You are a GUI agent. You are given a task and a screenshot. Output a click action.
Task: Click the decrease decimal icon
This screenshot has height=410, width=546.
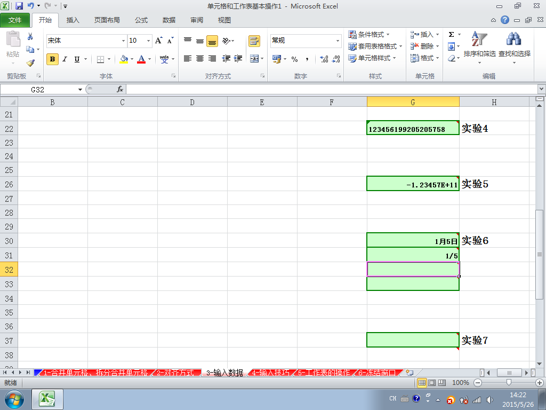336,59
